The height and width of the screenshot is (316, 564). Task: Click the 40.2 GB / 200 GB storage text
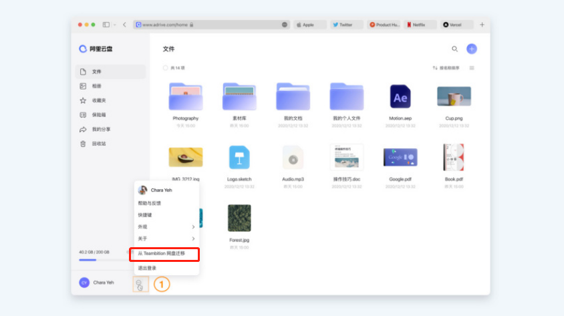94,252
